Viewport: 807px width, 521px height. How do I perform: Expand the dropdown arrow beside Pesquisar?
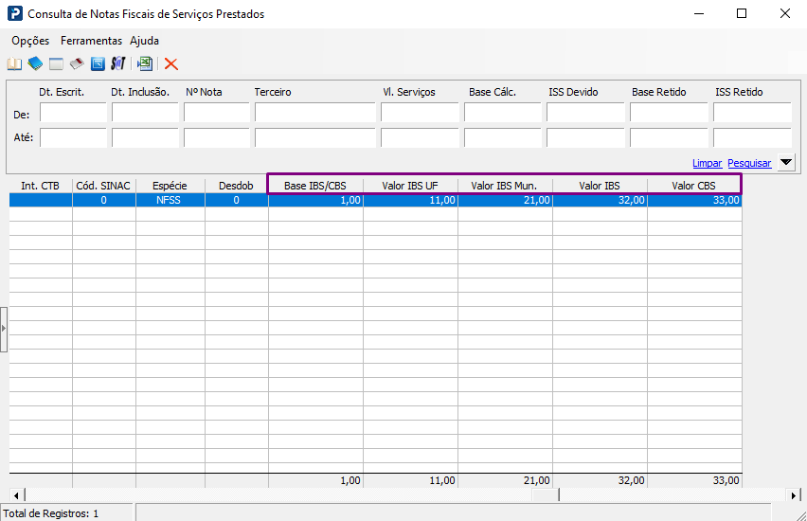click(x=786, y=163)
